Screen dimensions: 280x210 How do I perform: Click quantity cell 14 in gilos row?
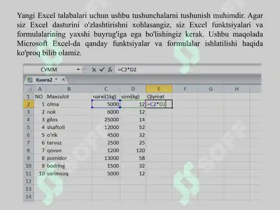[x=133, y=120]
